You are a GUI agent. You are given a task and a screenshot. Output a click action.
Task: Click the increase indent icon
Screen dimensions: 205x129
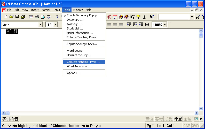coord(129,25)
